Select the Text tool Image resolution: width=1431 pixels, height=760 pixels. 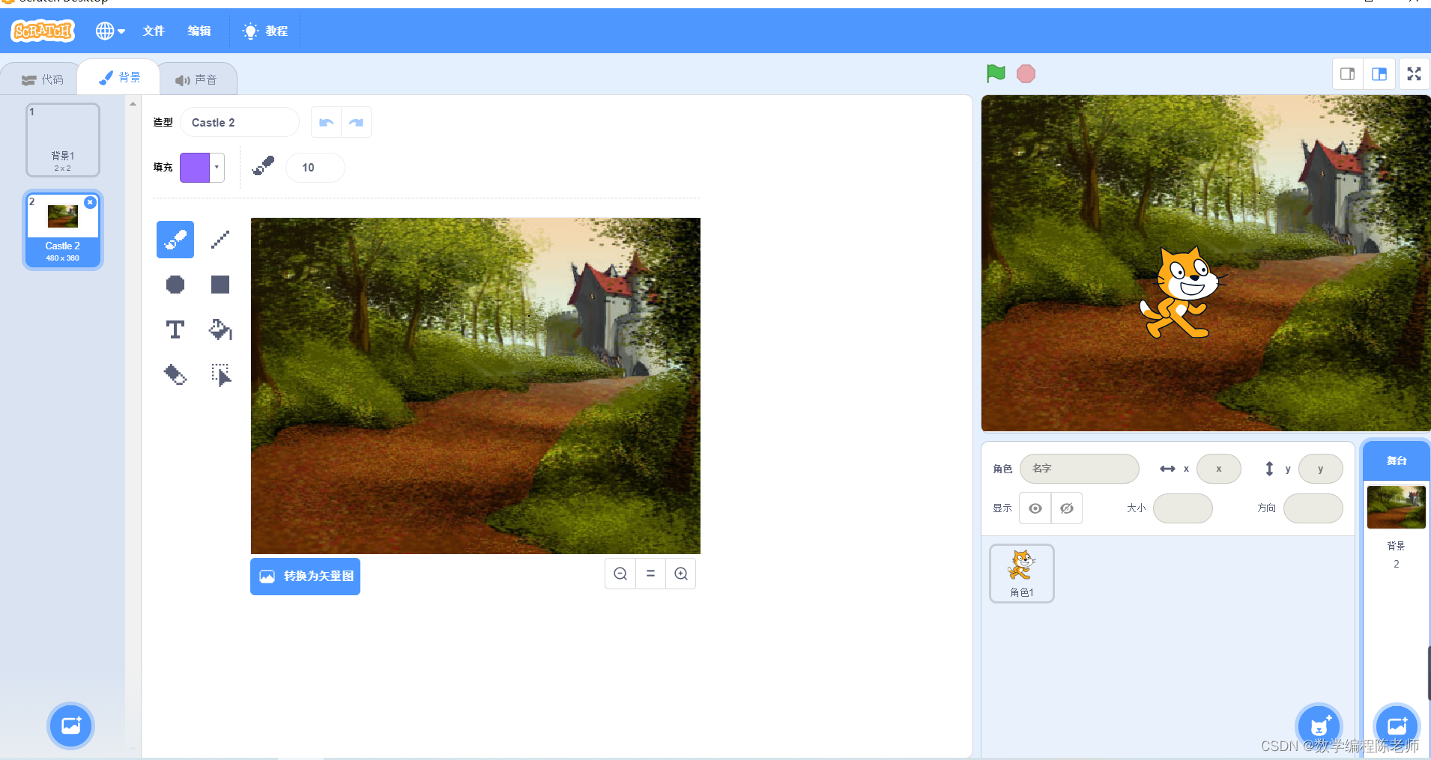(x=175, y=329)
